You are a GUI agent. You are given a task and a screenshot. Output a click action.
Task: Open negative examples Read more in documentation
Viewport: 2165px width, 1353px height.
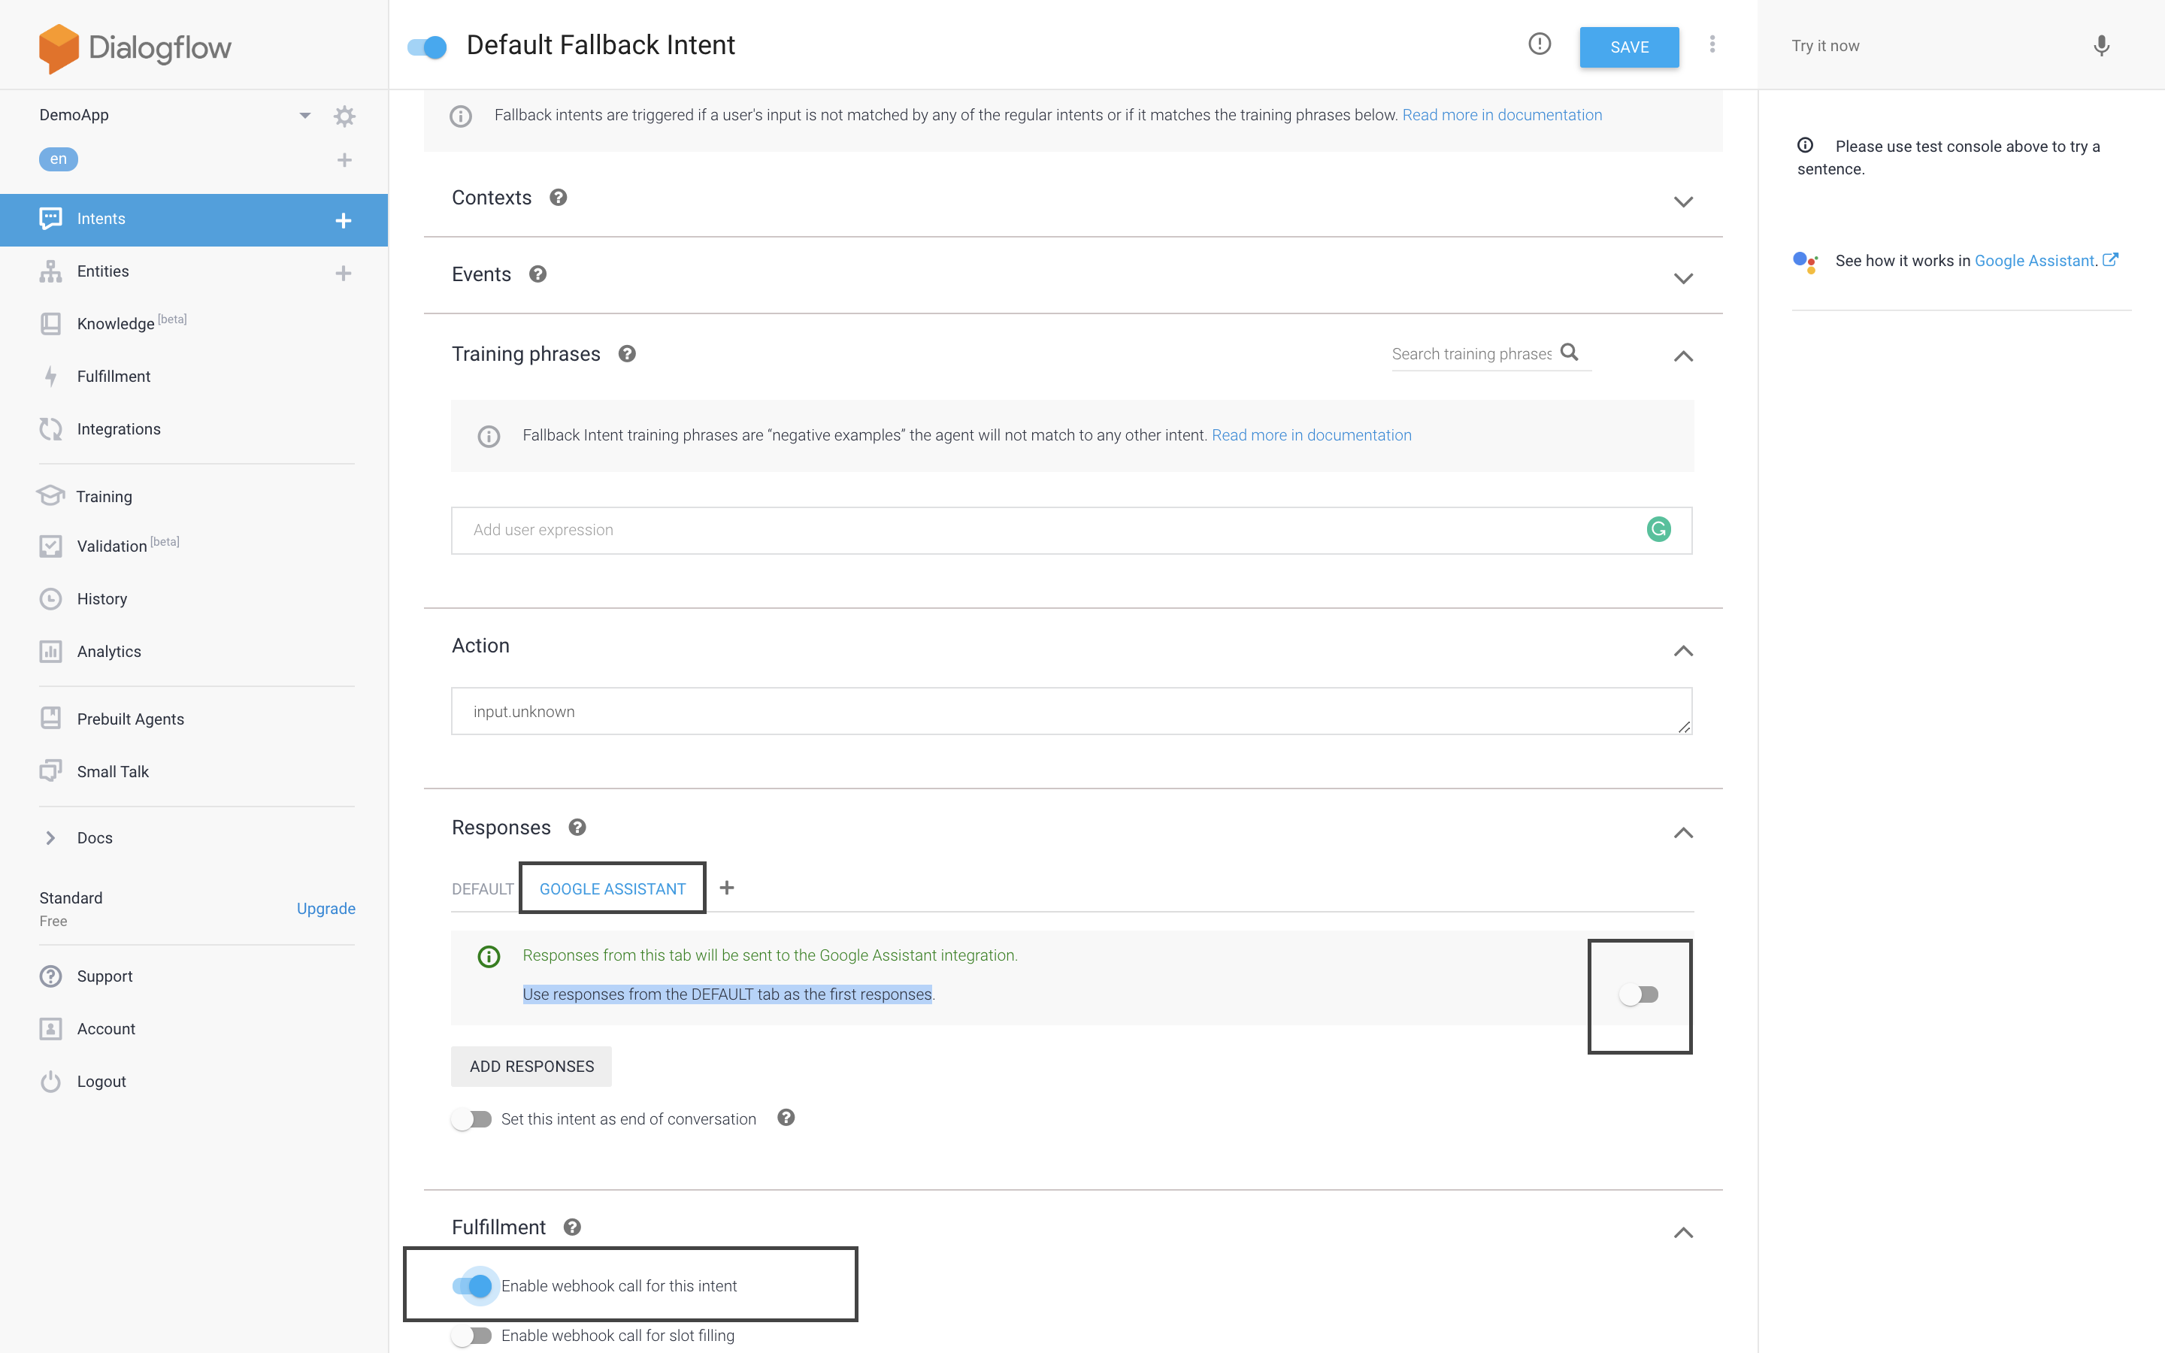pyautogui.click(x=1312, y=435)
